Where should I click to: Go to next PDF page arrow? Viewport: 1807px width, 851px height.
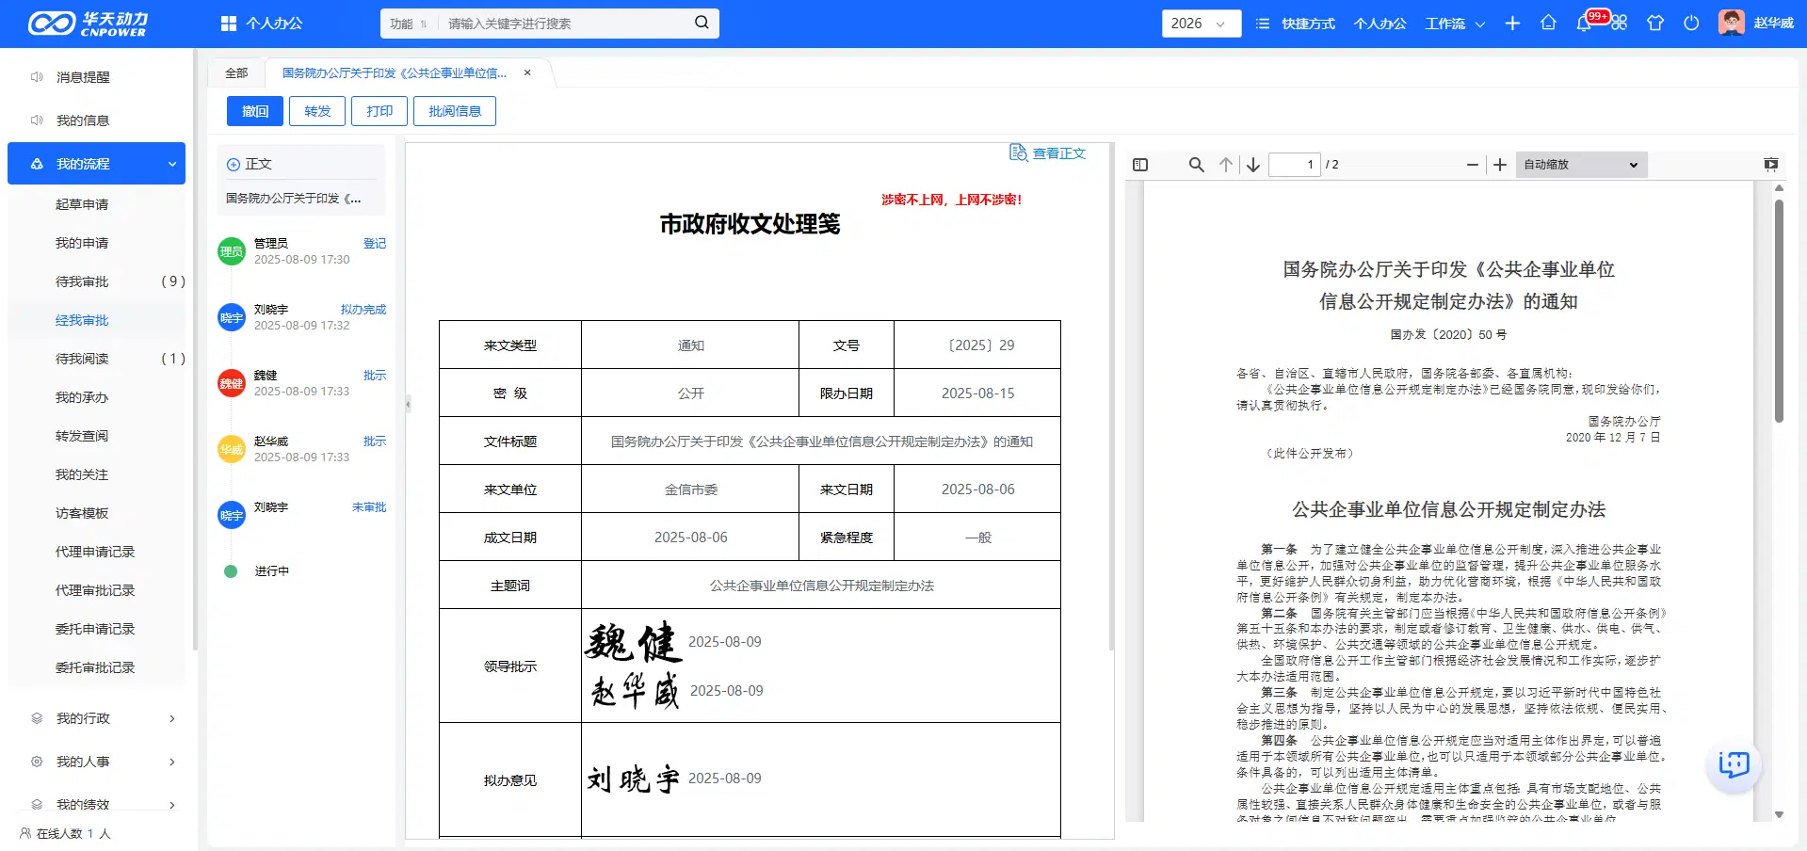pos(1253,165)
